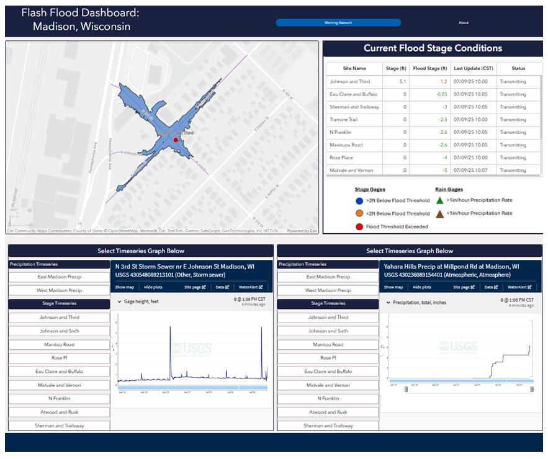Toggle Hide plots on the right timeseries panel
This screenshot has height=459, width=548.
pyautogui.click(x=424, y=287)
